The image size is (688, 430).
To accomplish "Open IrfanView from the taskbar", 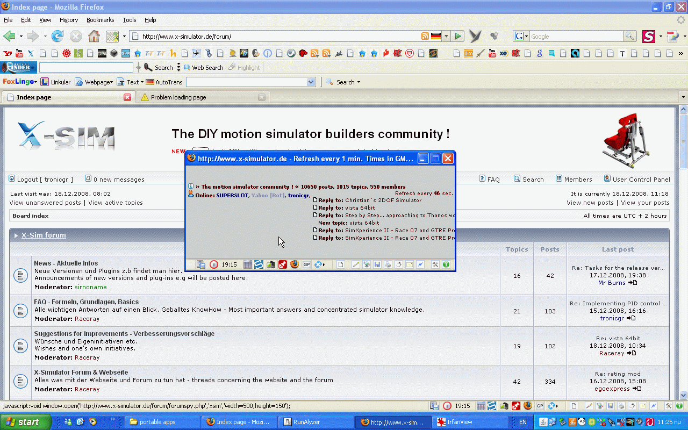I will tap(471, 422).
